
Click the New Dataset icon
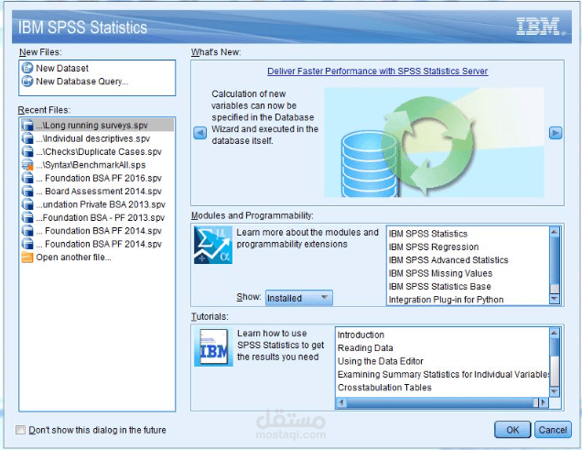27,68
